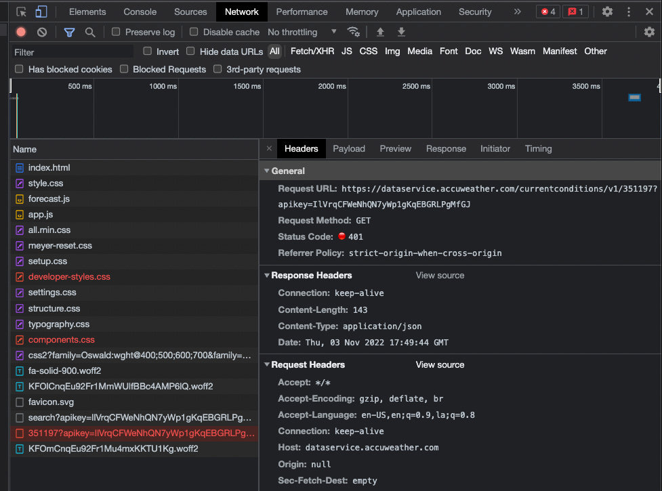Viewport: 662px width, 491px height.
Task: Click the blue bar in timeline overview
Action: click(x=634, y=98)
